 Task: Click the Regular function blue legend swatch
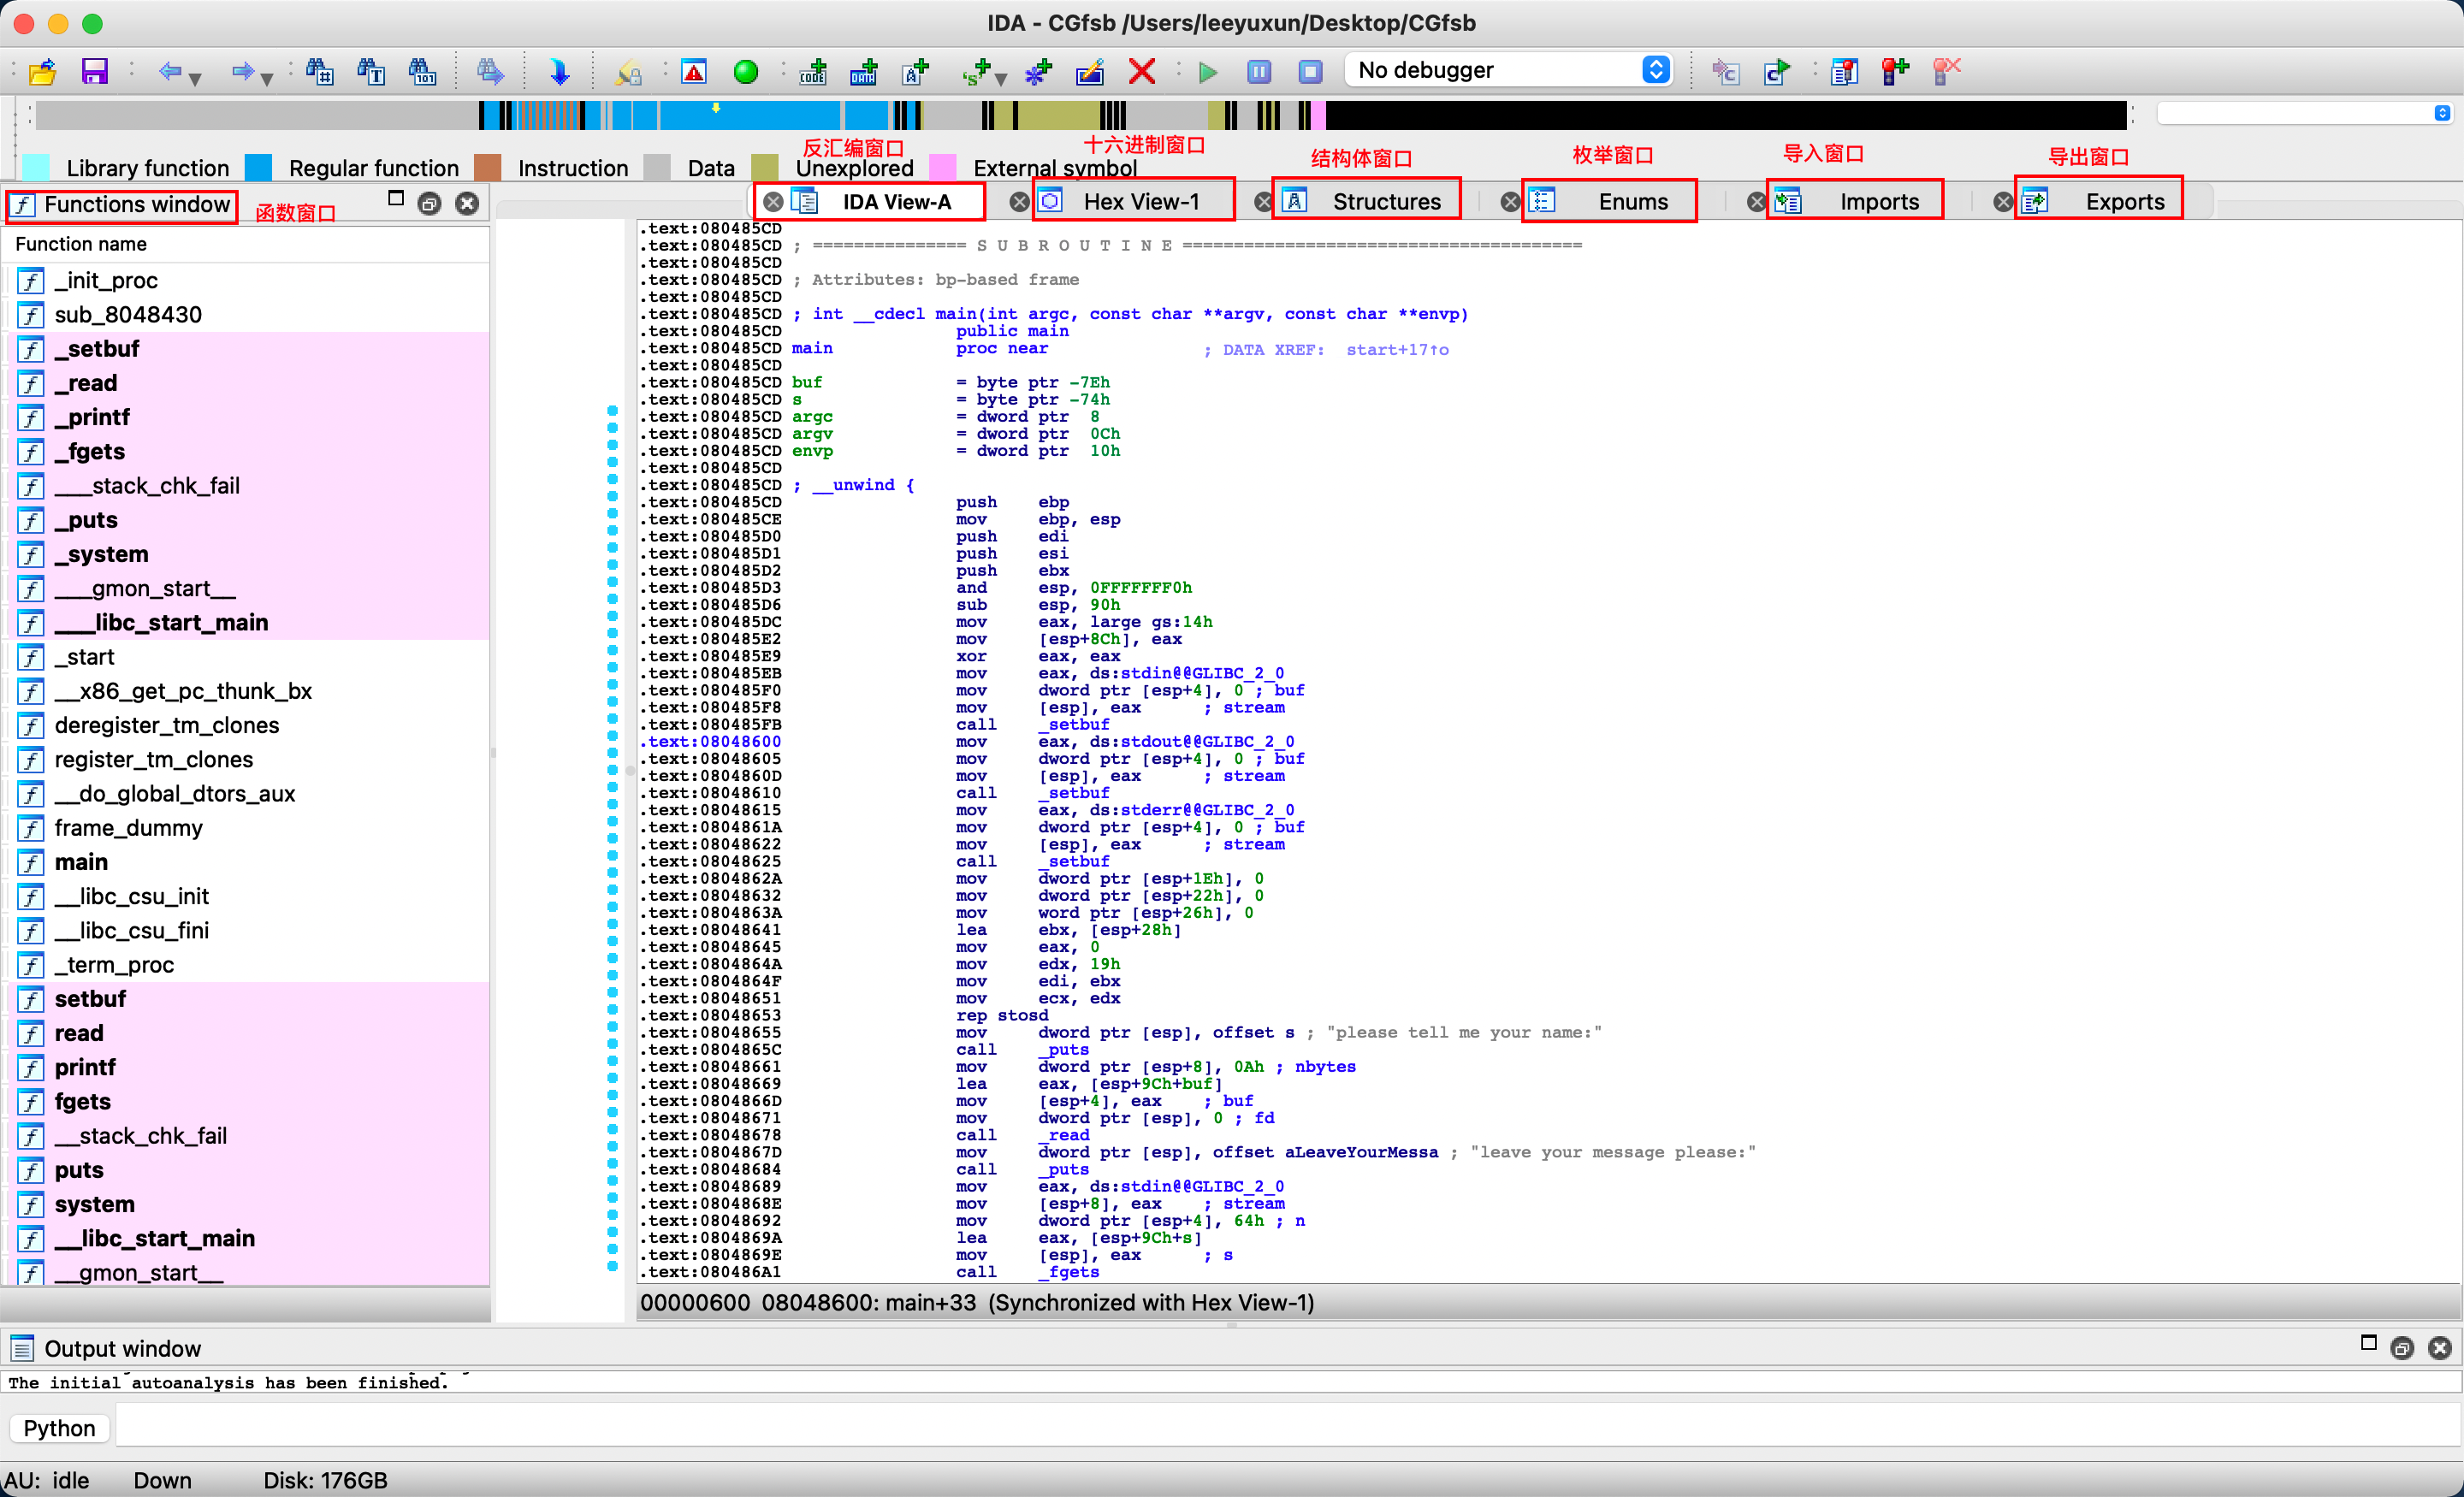click(x=259, y=168)
